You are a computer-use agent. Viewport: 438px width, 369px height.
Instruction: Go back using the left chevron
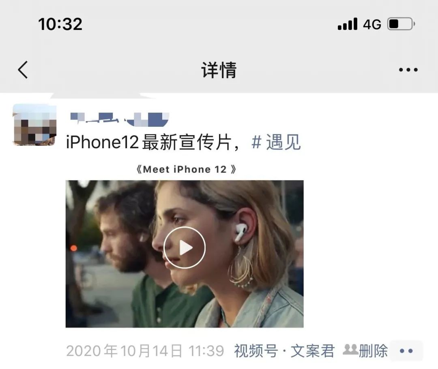[23, 70]
